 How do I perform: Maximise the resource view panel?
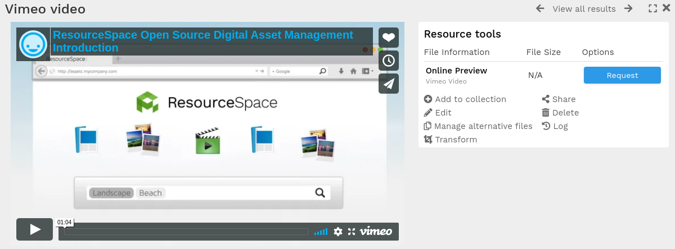[x=652, y=8]
